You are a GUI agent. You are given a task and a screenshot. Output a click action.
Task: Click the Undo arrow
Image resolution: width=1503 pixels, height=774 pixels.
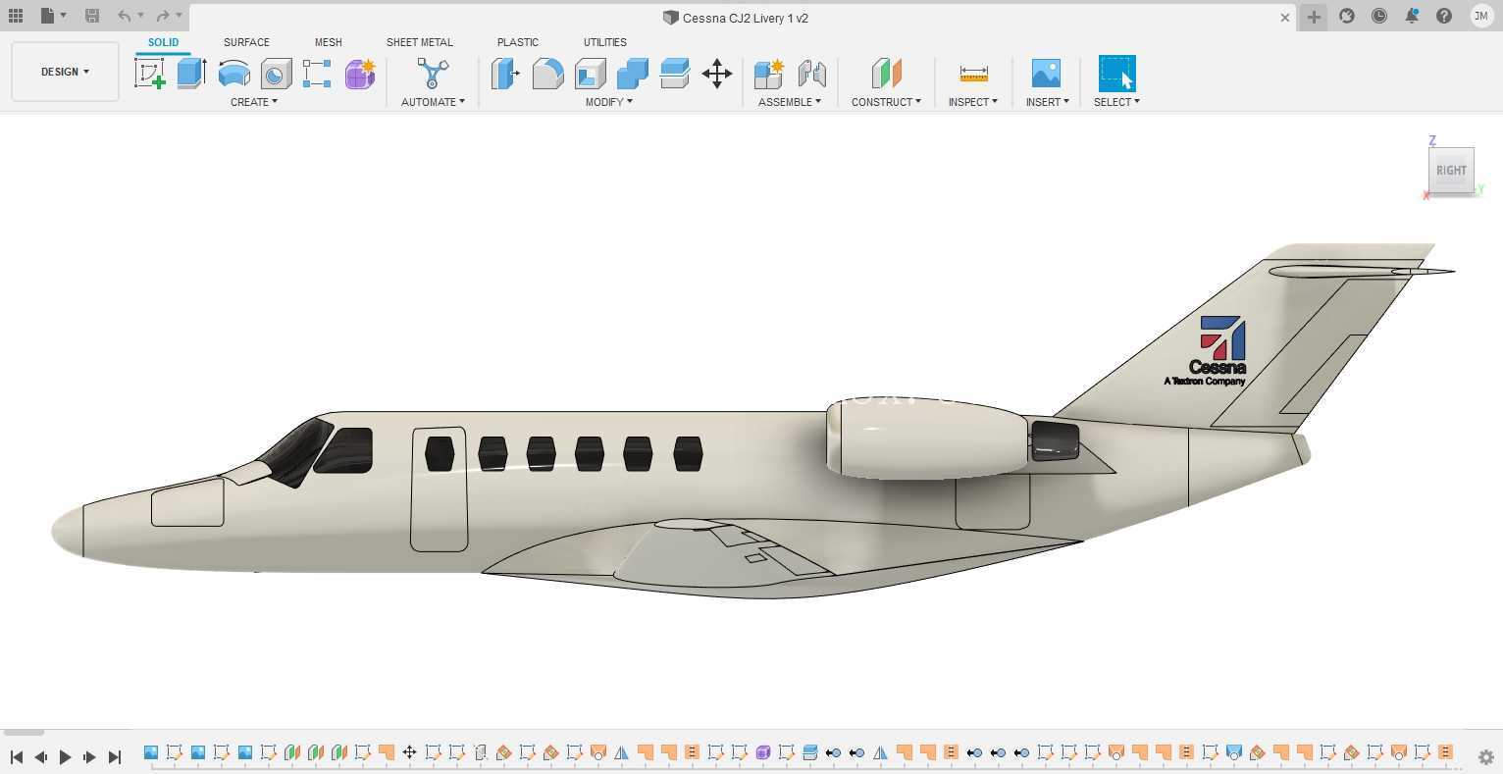(124, 16)
